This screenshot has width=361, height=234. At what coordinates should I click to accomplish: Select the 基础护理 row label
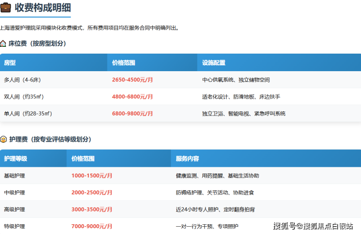click(14, 175)
